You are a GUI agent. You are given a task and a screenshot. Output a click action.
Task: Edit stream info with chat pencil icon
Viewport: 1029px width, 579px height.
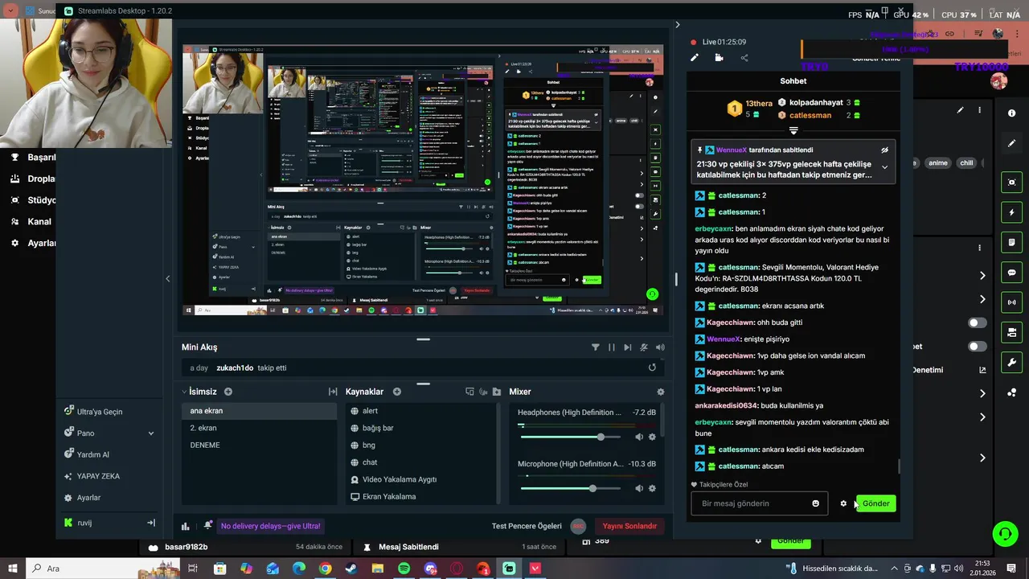[x=695, y=58]
